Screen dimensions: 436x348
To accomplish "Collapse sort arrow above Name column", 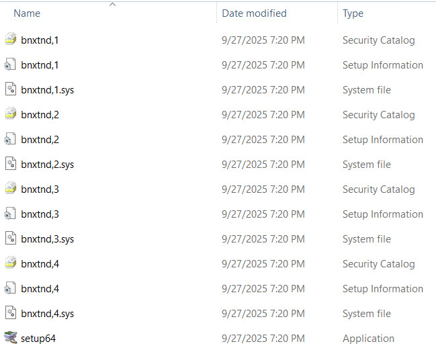I will (112, 5).
